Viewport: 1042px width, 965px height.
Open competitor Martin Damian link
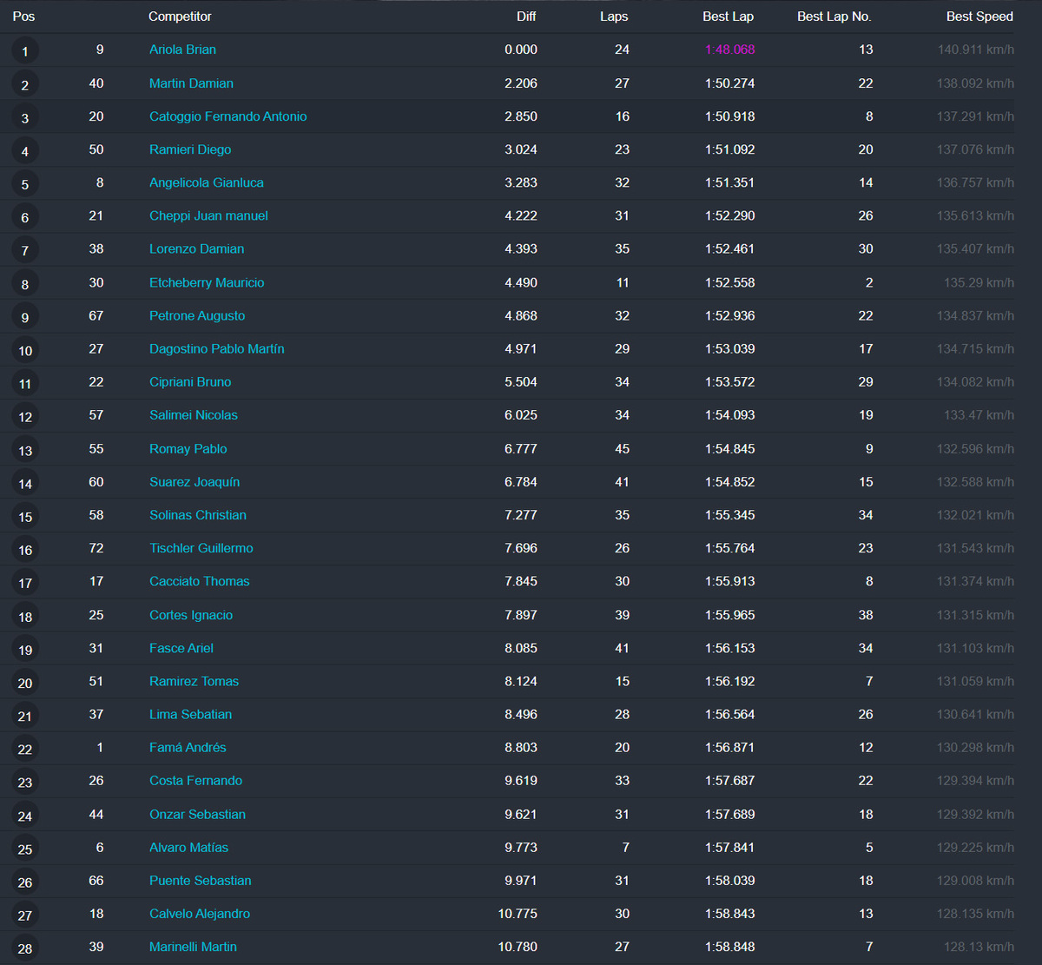coord(191,83)
